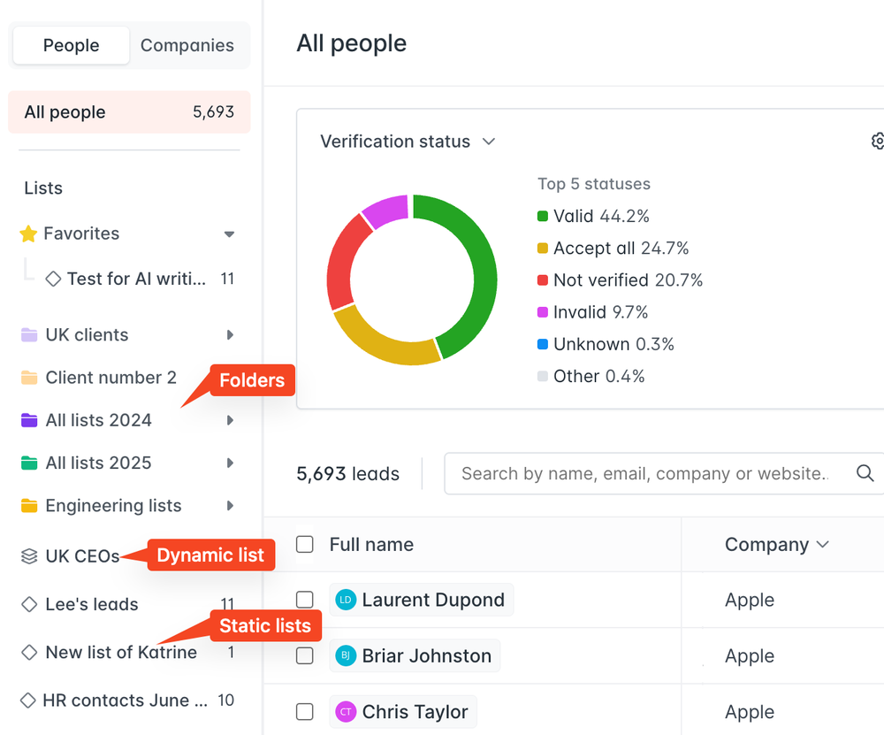Click Laurent Dupond's avatar badge
This screenshot has height=735, width=884.
click(x=346, y=600)
